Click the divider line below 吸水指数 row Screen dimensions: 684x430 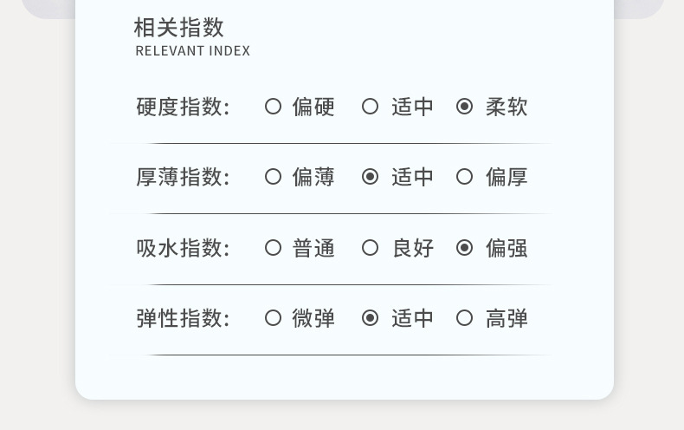pos(346,284)
